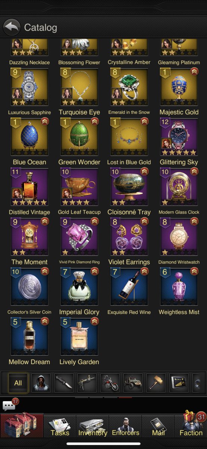Tap the mansion home icon

[x=22, y=425]
